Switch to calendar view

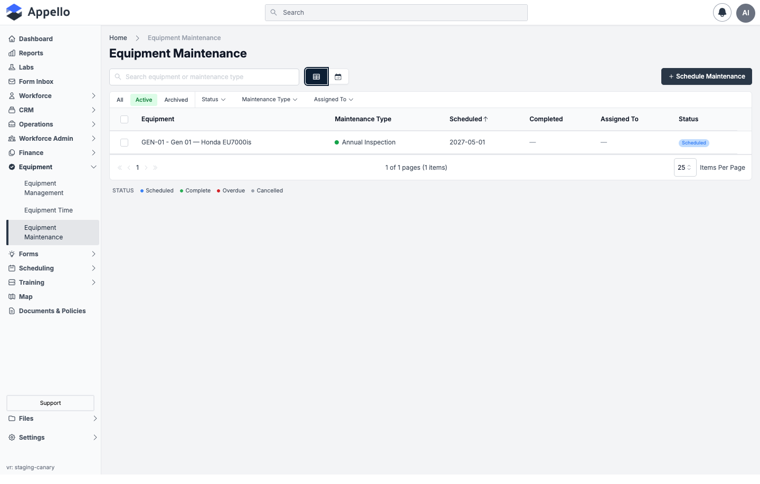click(x=338, y=77)
